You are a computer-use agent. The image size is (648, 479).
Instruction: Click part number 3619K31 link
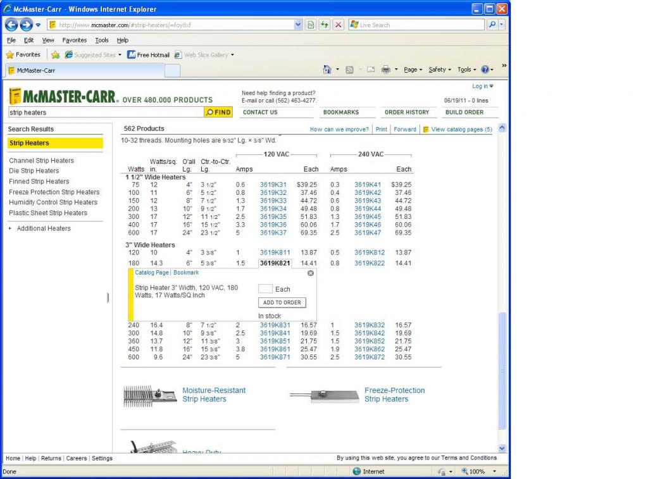273,185
